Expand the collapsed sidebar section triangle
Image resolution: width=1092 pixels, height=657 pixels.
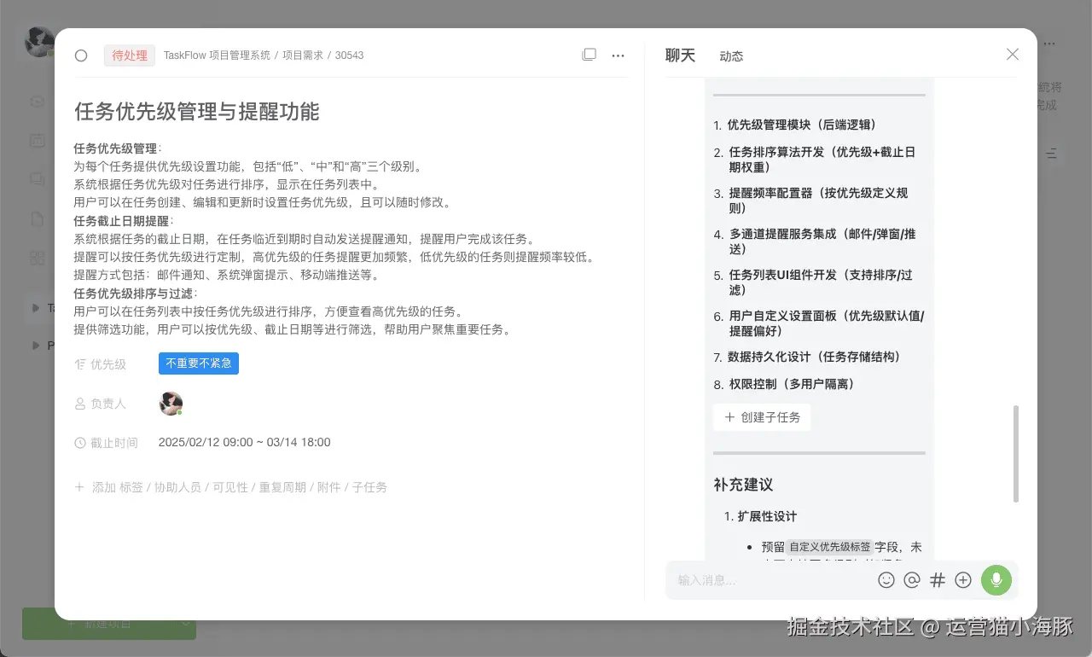[x=35, y=308]
